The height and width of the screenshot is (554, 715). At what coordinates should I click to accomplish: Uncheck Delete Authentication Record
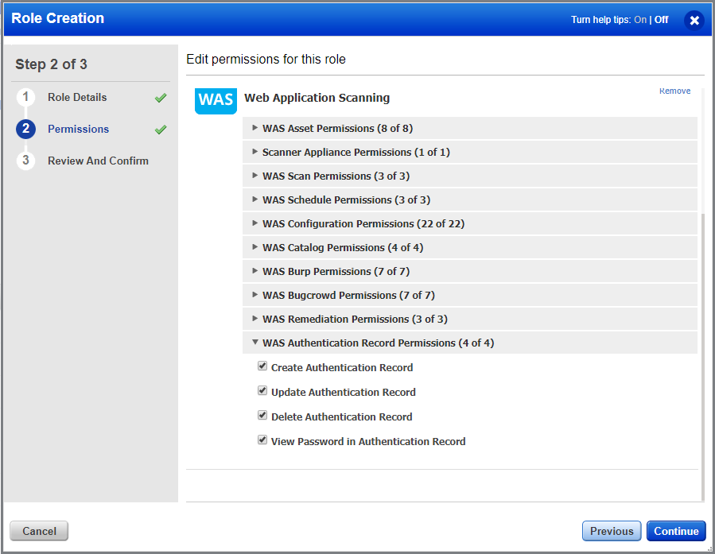pos(262,415)
